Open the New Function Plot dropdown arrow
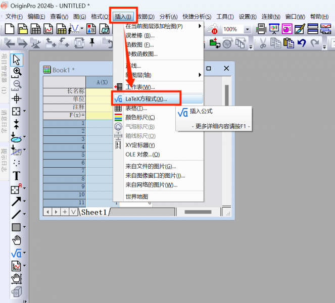335x303 pixels. click(x=82, y=29)
